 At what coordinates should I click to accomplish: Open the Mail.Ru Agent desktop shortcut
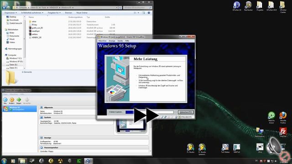click(x=271, y=118)
